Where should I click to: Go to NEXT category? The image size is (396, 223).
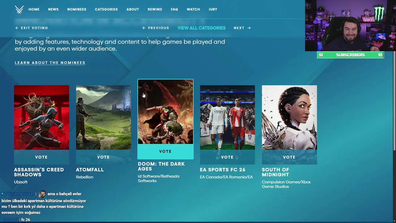[242, 28]
